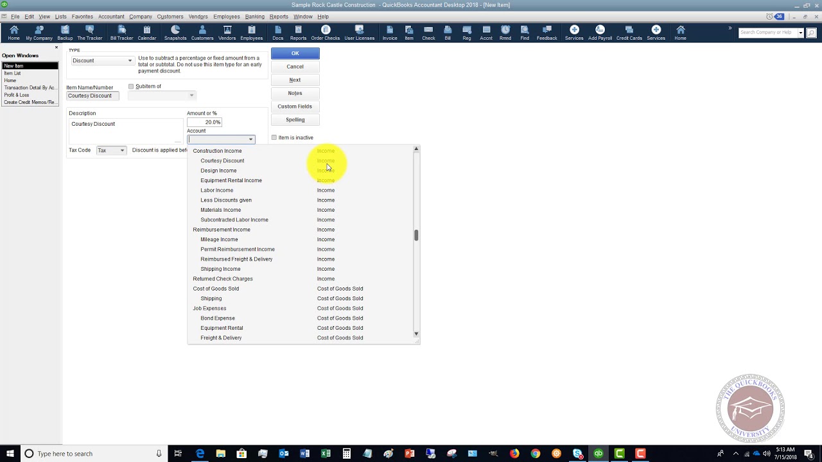822x462 pixels.
Task: Click the Find toolbar icon
Action: click(525, 33)
